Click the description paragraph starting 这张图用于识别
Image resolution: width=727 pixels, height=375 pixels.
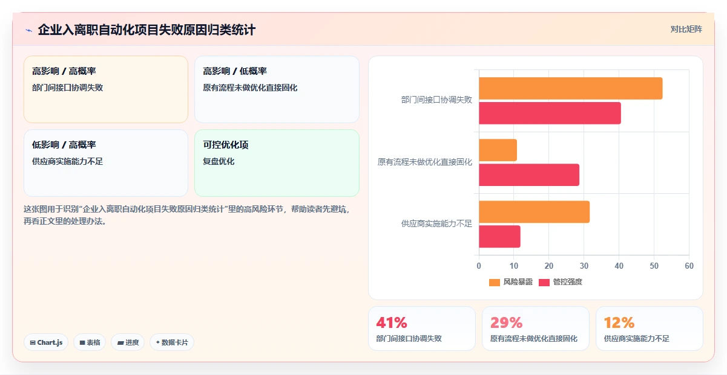tap(186, 215)
